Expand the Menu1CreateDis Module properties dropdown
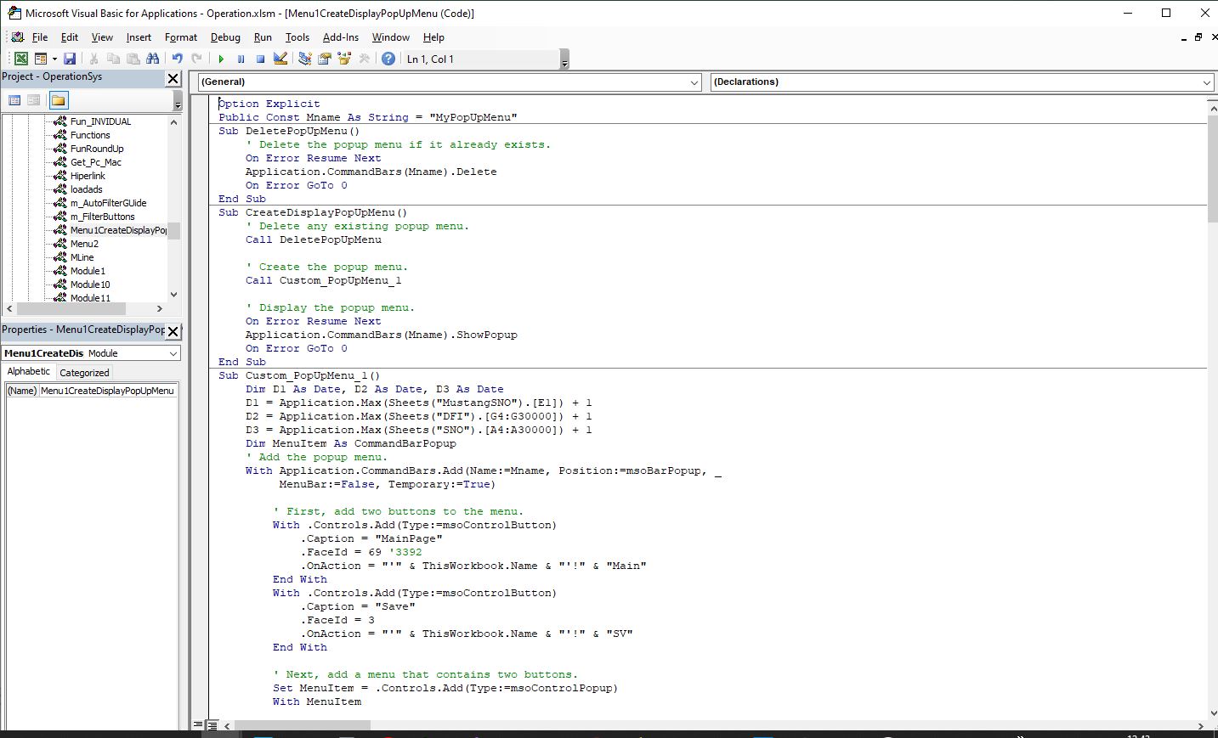The height and width of the screenshot is (738, 1218). tap(173, 353)
